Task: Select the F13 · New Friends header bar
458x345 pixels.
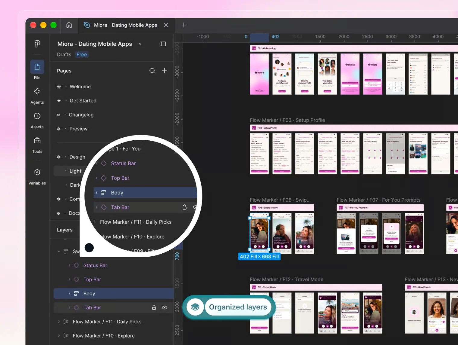Action: point(431,287)
